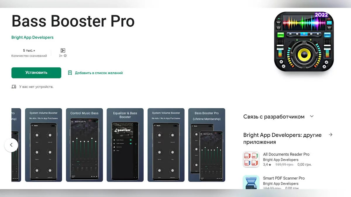Click the age rating info icon
The image size is (351, 197).
click(x=65, y=56)
